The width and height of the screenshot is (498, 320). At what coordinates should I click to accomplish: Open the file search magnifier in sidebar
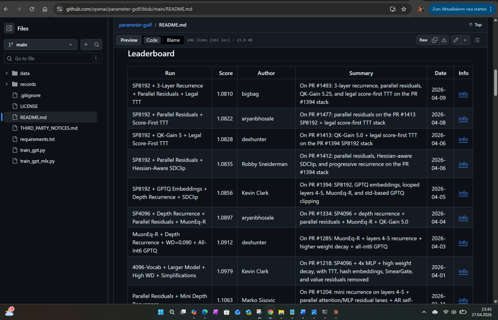coord(97,45)
